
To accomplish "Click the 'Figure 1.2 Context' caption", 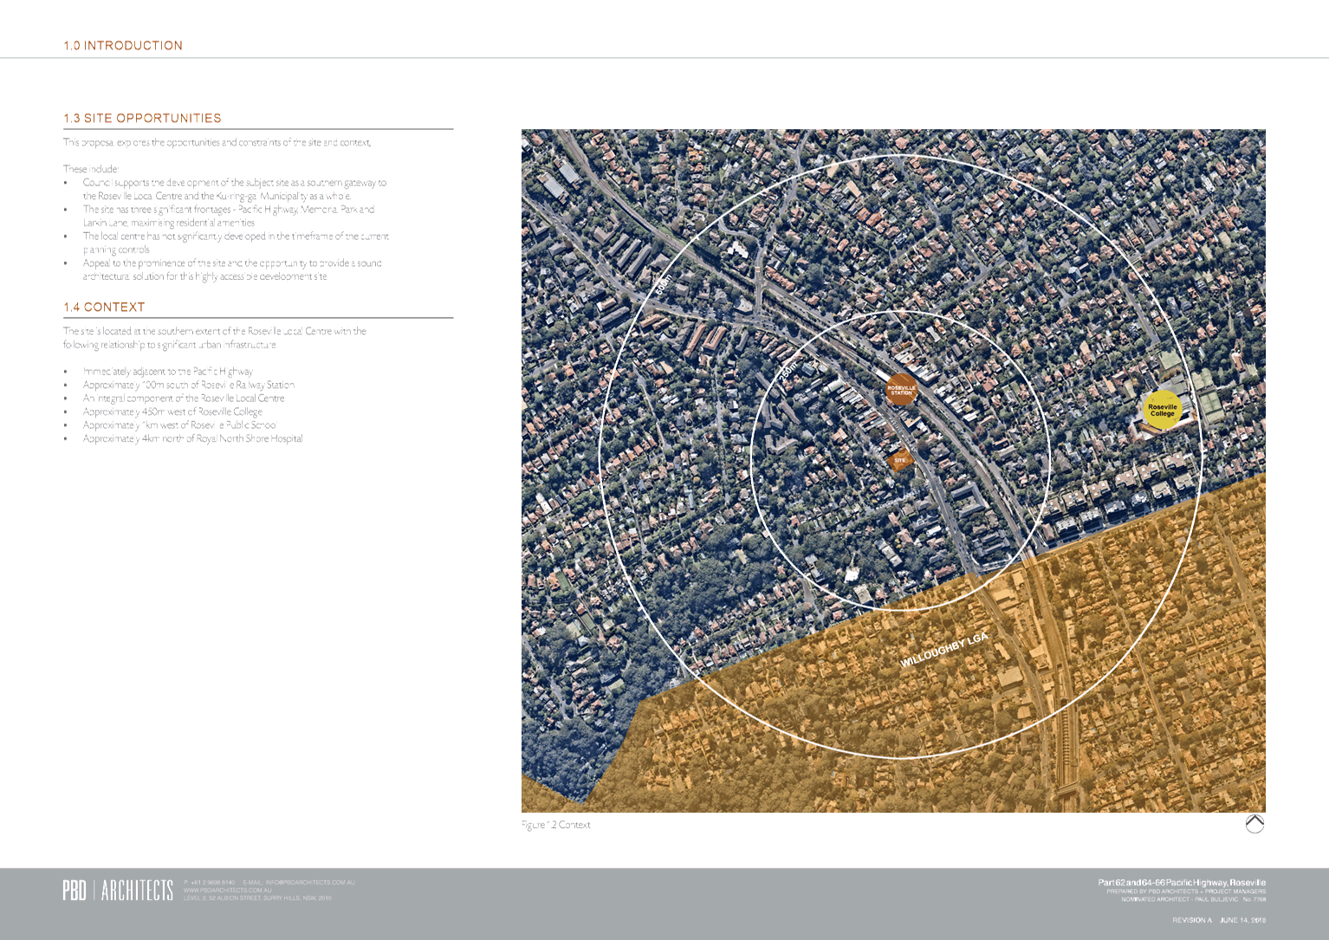I will [555, 825].
